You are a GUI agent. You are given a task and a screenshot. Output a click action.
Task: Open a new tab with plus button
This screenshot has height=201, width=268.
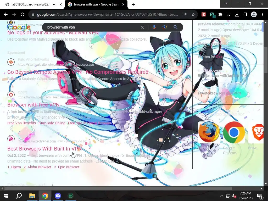pos(133,4)
